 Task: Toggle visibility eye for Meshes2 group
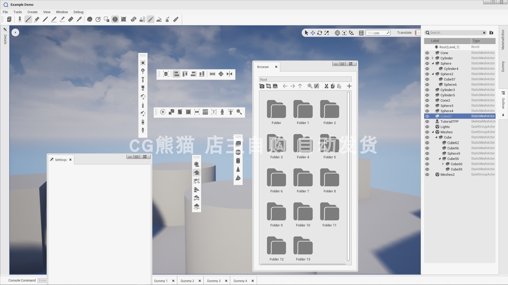(x=427, y=175)
